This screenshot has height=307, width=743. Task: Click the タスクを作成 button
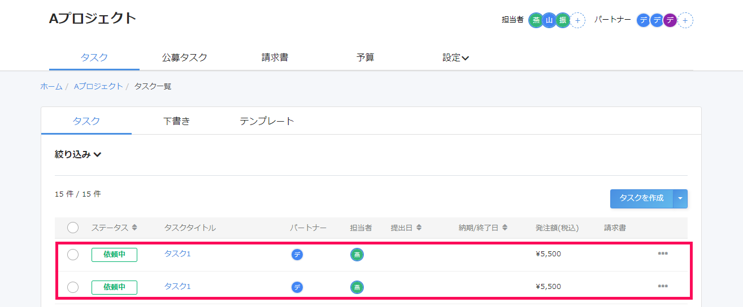641,198
